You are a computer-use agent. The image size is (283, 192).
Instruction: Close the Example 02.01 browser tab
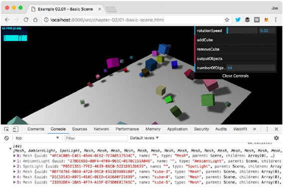100,9
